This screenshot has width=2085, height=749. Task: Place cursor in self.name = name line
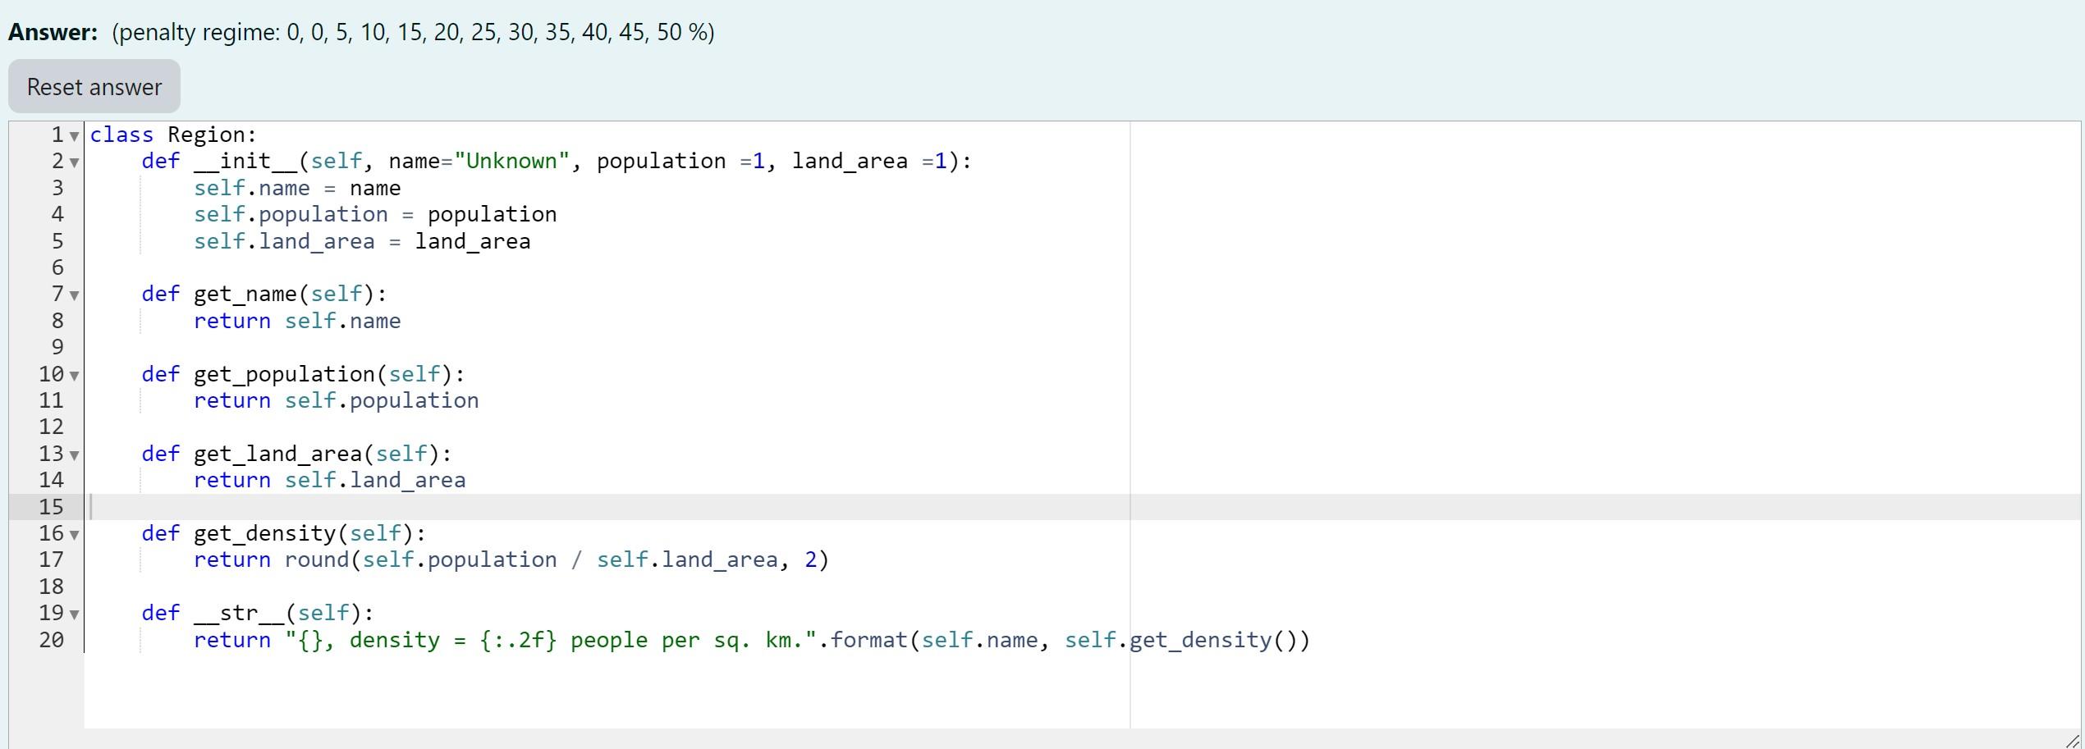(296, 188)
